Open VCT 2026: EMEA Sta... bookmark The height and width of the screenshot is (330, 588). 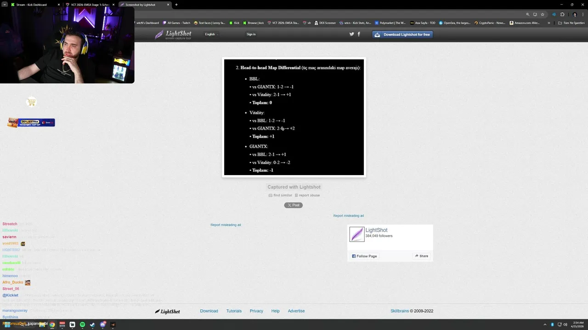pyautogui.click(x=283, y=22)
